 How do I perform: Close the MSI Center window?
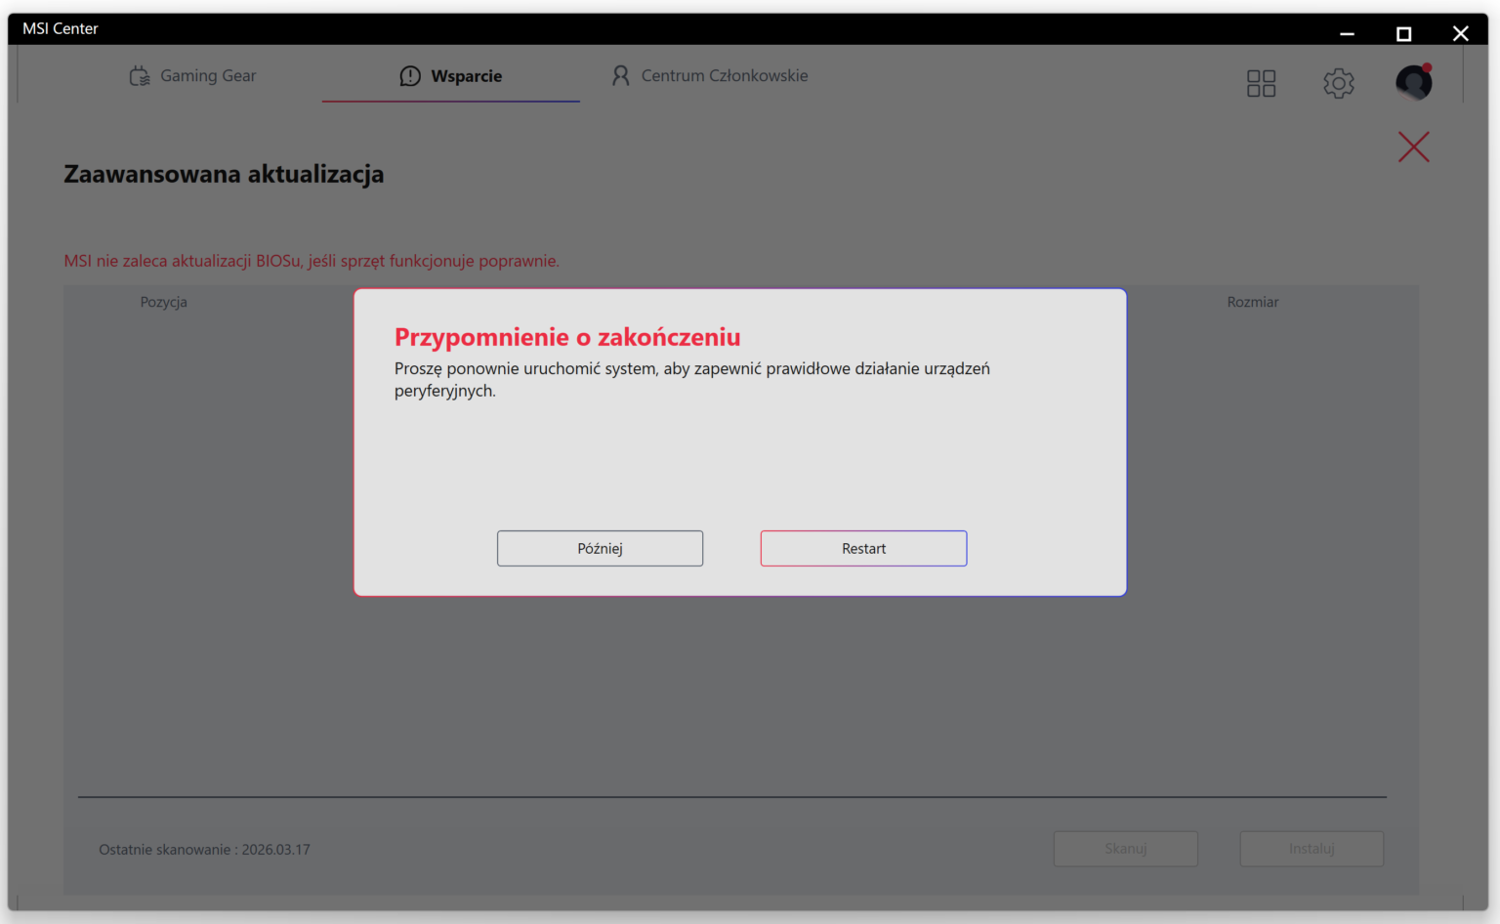click(x=1460, y=34)
